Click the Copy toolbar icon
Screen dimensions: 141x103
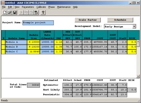pyautogui.click(x=26, y=12)
